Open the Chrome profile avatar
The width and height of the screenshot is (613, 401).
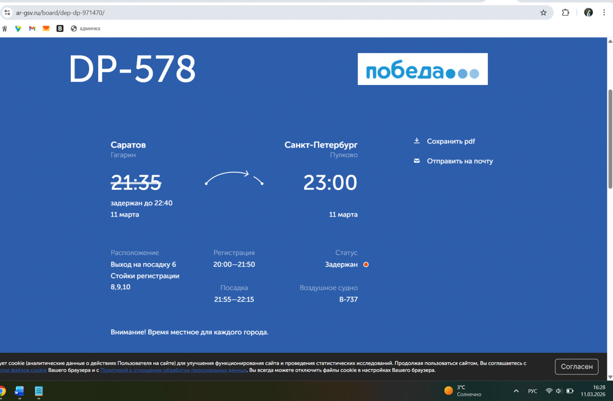[588, 13]
